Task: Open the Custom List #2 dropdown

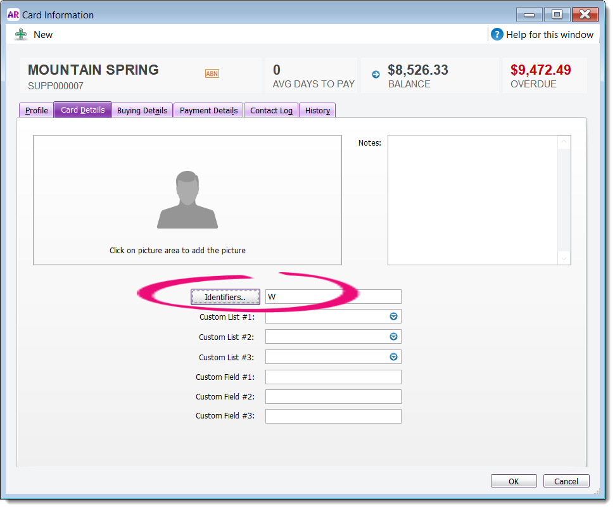Action: 394,337
